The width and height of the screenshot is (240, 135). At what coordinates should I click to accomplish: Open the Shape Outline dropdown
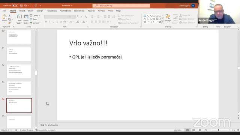pos(187,19)
